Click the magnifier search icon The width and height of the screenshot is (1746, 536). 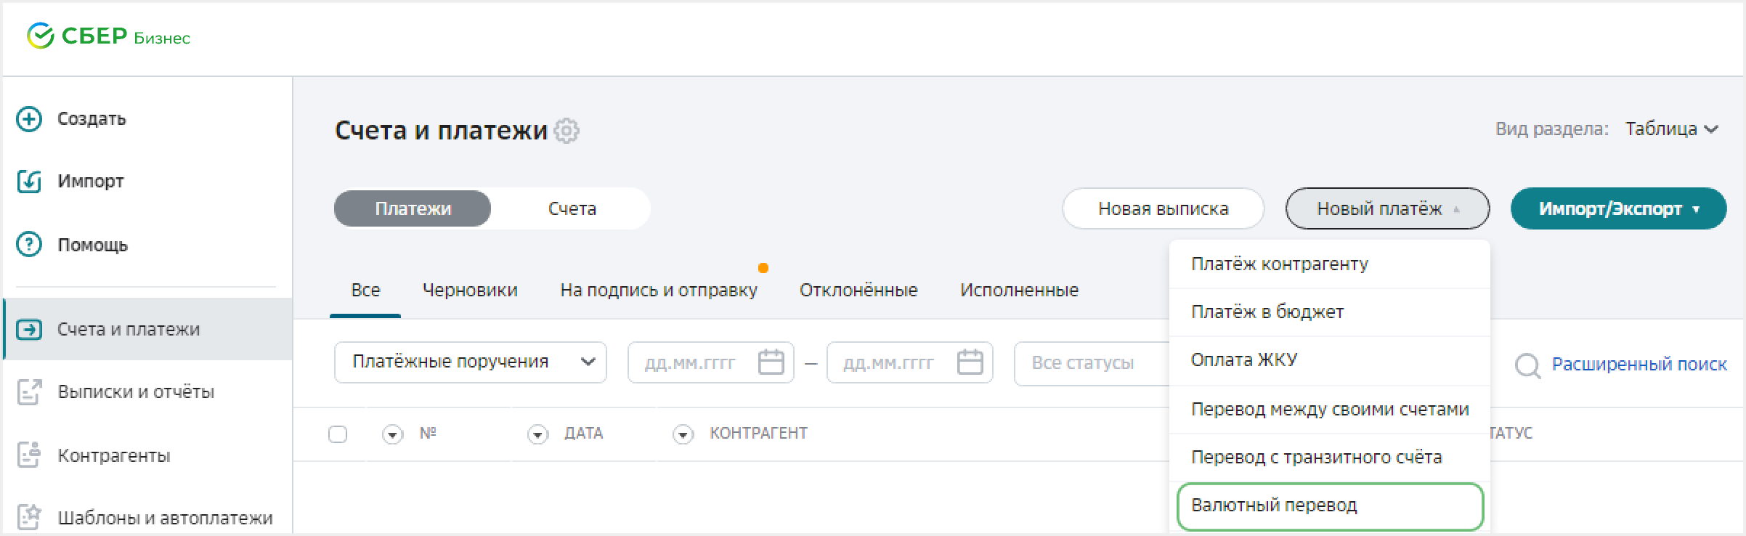click(x=1528, y=365)
